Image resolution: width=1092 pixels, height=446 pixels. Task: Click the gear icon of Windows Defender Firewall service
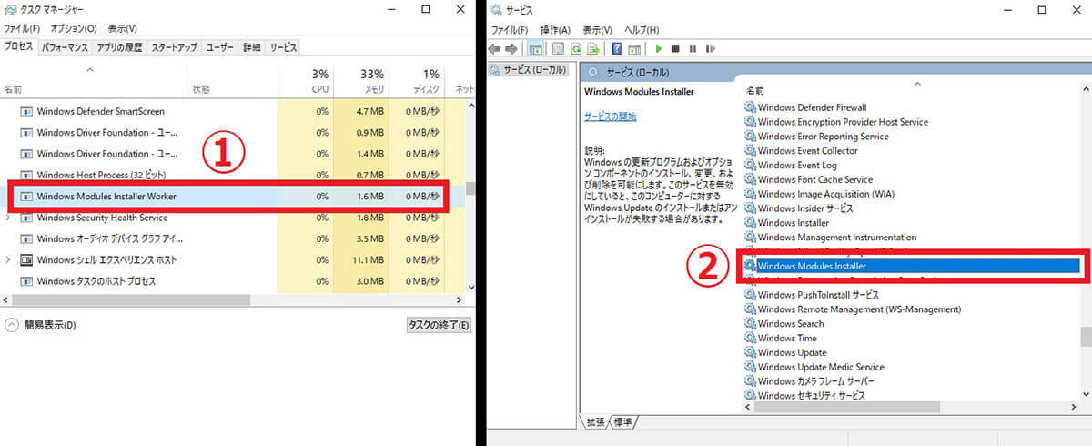[750, 107]
